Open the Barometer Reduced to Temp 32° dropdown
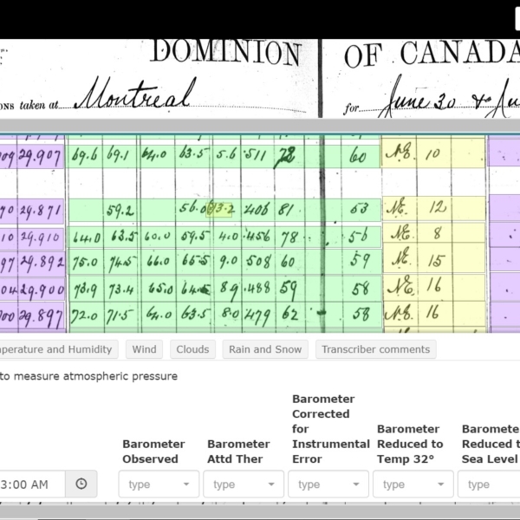 pyautogui.click(x=413, y=484)
